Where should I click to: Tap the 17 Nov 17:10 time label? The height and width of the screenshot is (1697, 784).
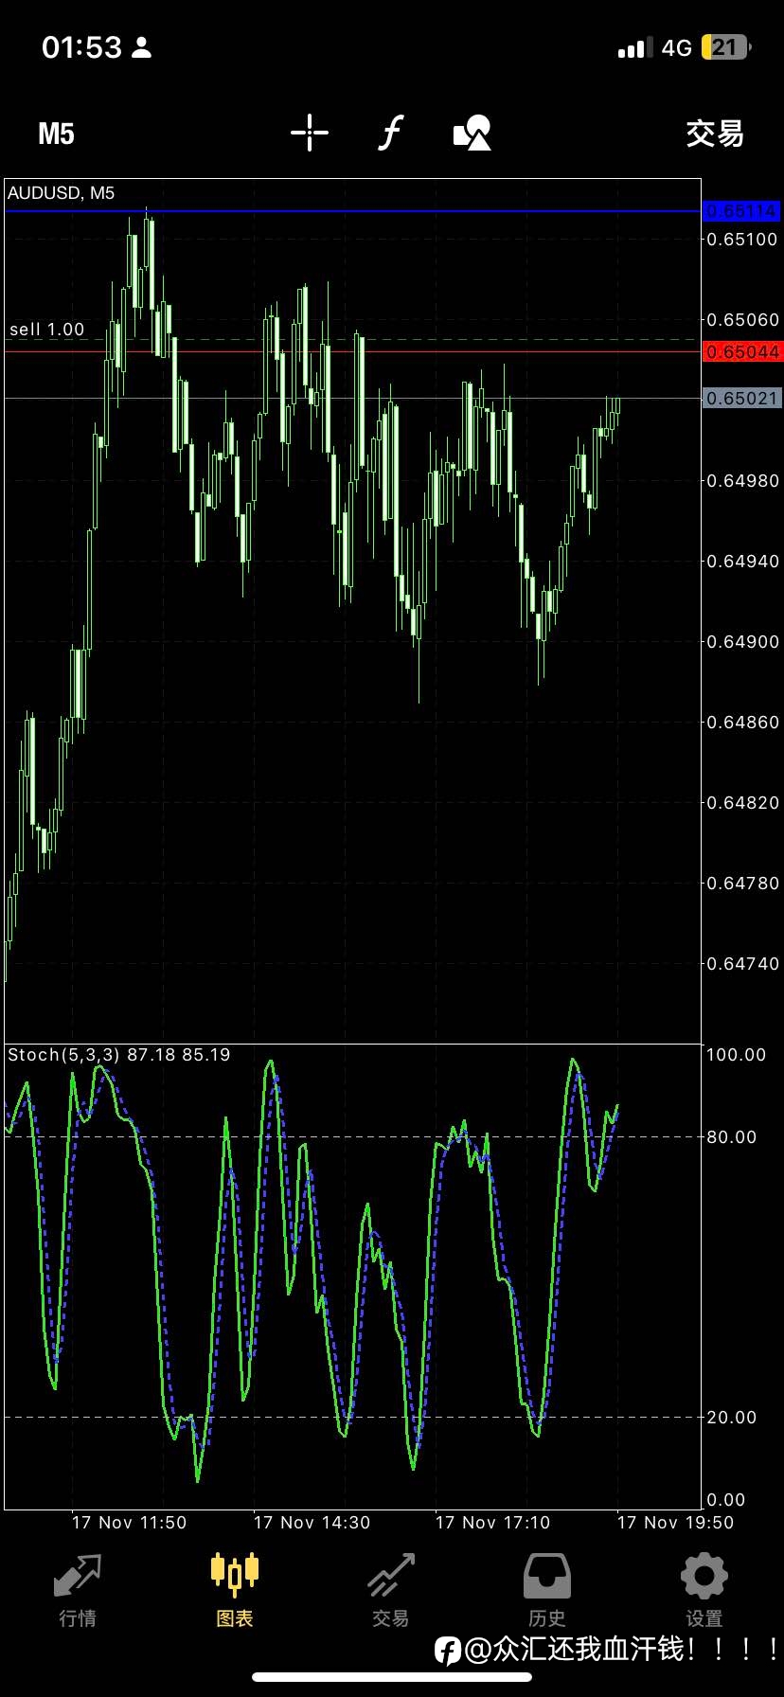(493, 1523)
